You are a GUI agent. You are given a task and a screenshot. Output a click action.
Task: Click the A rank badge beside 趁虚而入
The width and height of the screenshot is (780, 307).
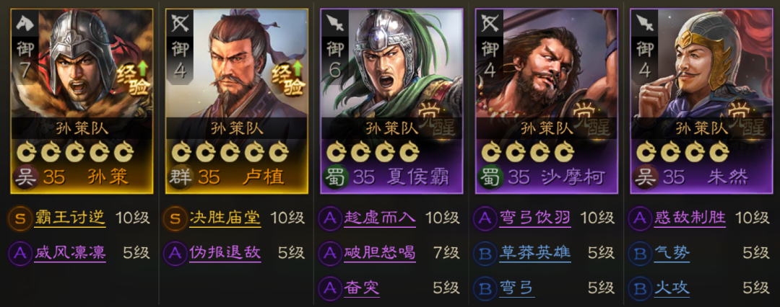pyautogui.click(x=329, y=218)
